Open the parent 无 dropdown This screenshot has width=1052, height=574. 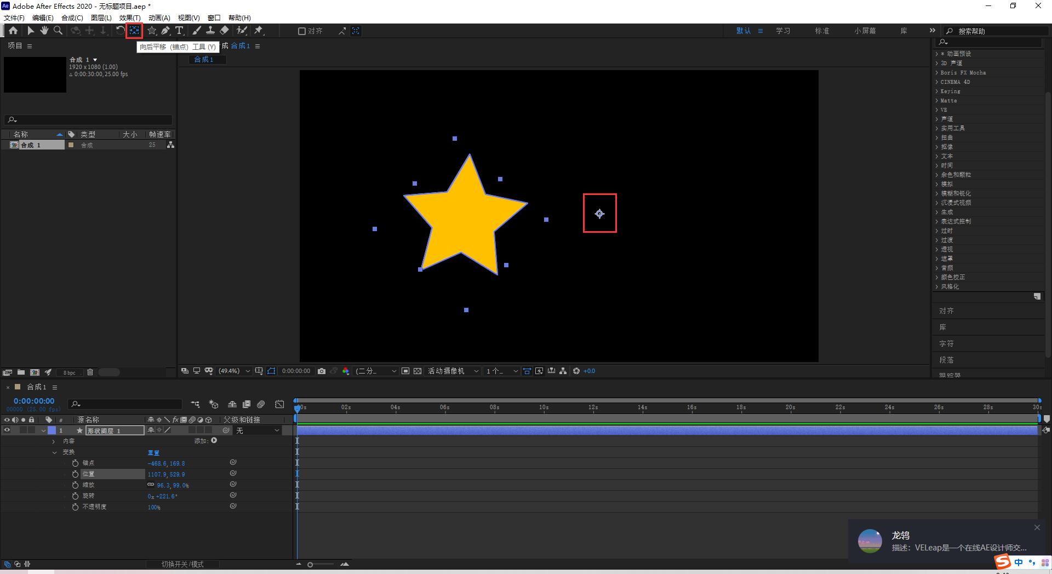pos(258,431)
